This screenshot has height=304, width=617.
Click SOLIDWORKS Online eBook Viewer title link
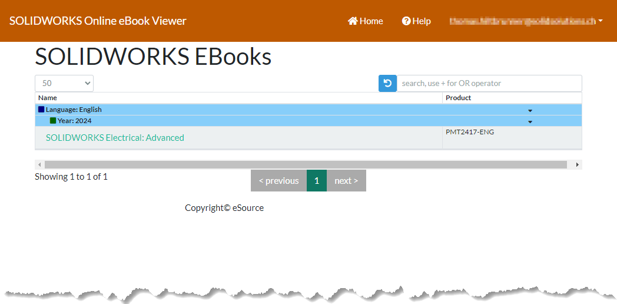click(98, 21)
